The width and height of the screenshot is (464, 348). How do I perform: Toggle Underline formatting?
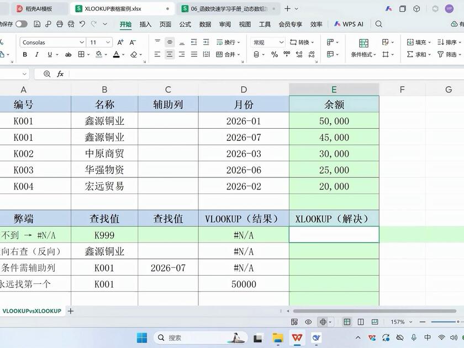pyautogui.click(x=50, y=55)
